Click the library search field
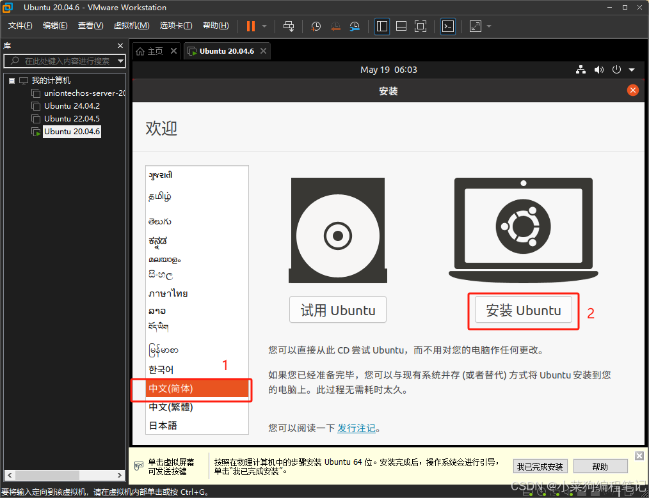Image resolution: width=649 pixels, height=498 pixels. pyautogui.click(x=64, y=61)
